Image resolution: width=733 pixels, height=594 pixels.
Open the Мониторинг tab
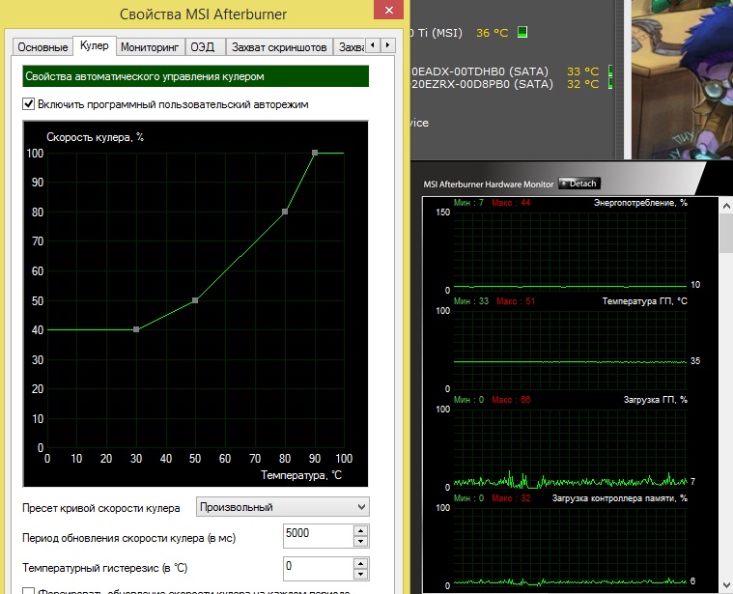pyautogui.click(x=150, y=47)
